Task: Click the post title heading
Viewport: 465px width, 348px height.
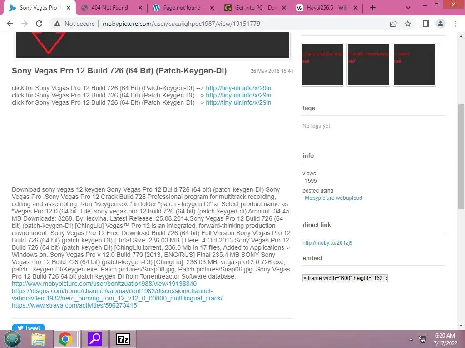Action: point(119,71)
